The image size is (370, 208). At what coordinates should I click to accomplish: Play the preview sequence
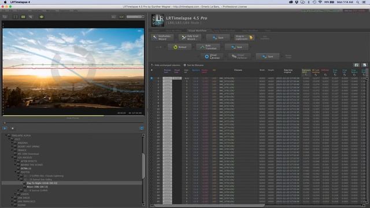(x=5, y=128)
